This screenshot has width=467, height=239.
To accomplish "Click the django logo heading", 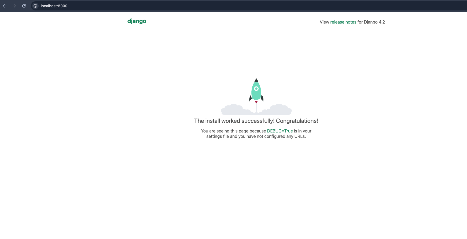I will pos(137,21).
